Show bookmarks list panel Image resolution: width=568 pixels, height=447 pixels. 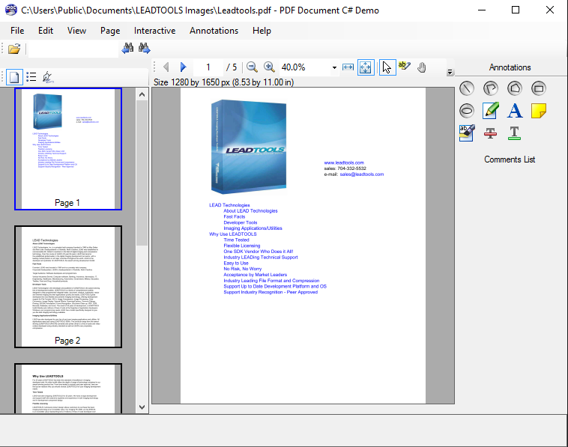tap(31, 76)
